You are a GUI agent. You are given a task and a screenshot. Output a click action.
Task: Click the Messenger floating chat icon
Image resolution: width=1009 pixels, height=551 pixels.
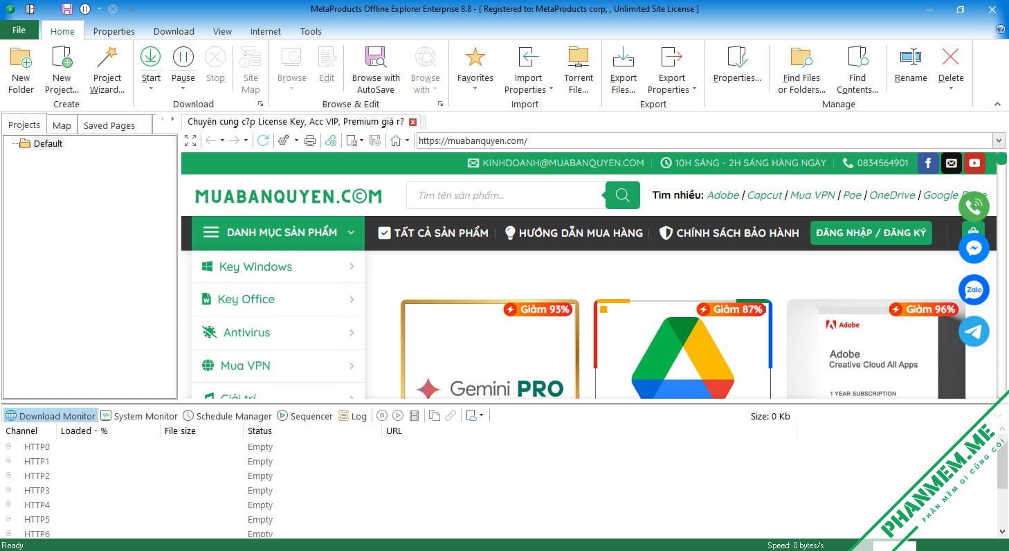[x=974, y=249]
